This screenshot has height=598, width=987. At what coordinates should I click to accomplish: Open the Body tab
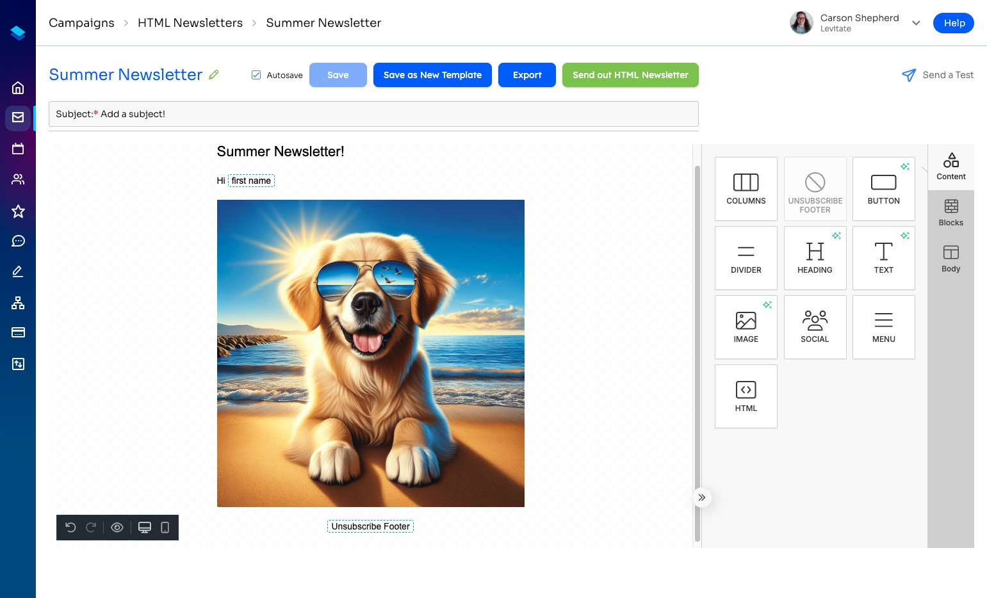click(x=950, y=259)
